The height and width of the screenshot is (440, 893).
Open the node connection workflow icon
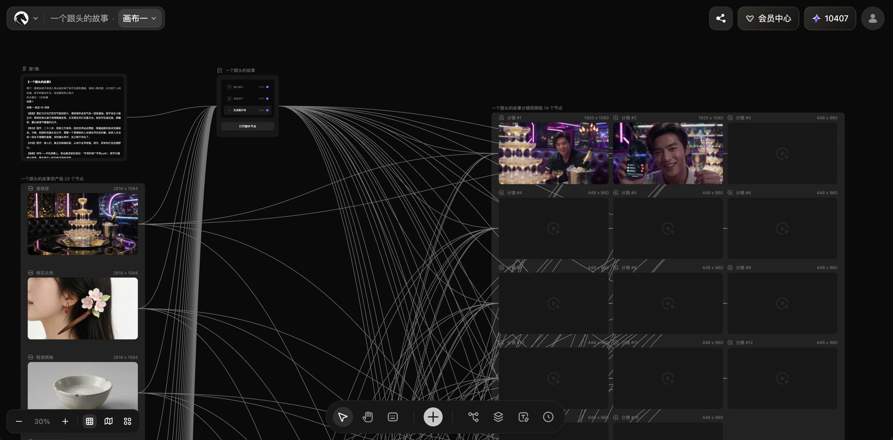(x=473, y=417)
